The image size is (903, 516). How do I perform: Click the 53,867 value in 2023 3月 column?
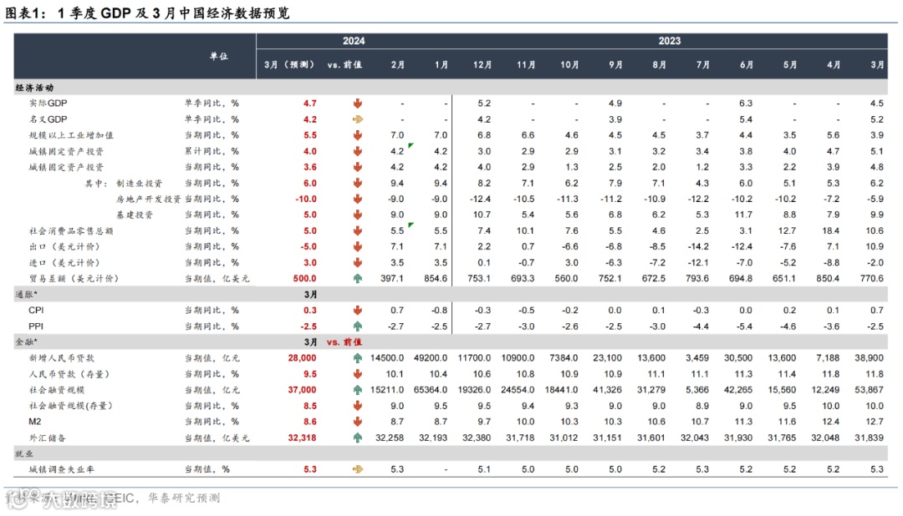869,390
